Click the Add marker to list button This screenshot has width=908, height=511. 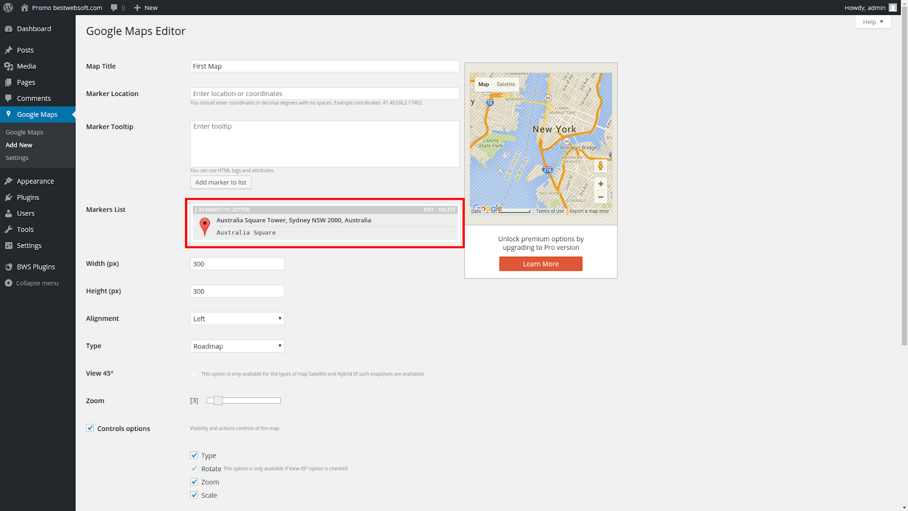(221, 182)
